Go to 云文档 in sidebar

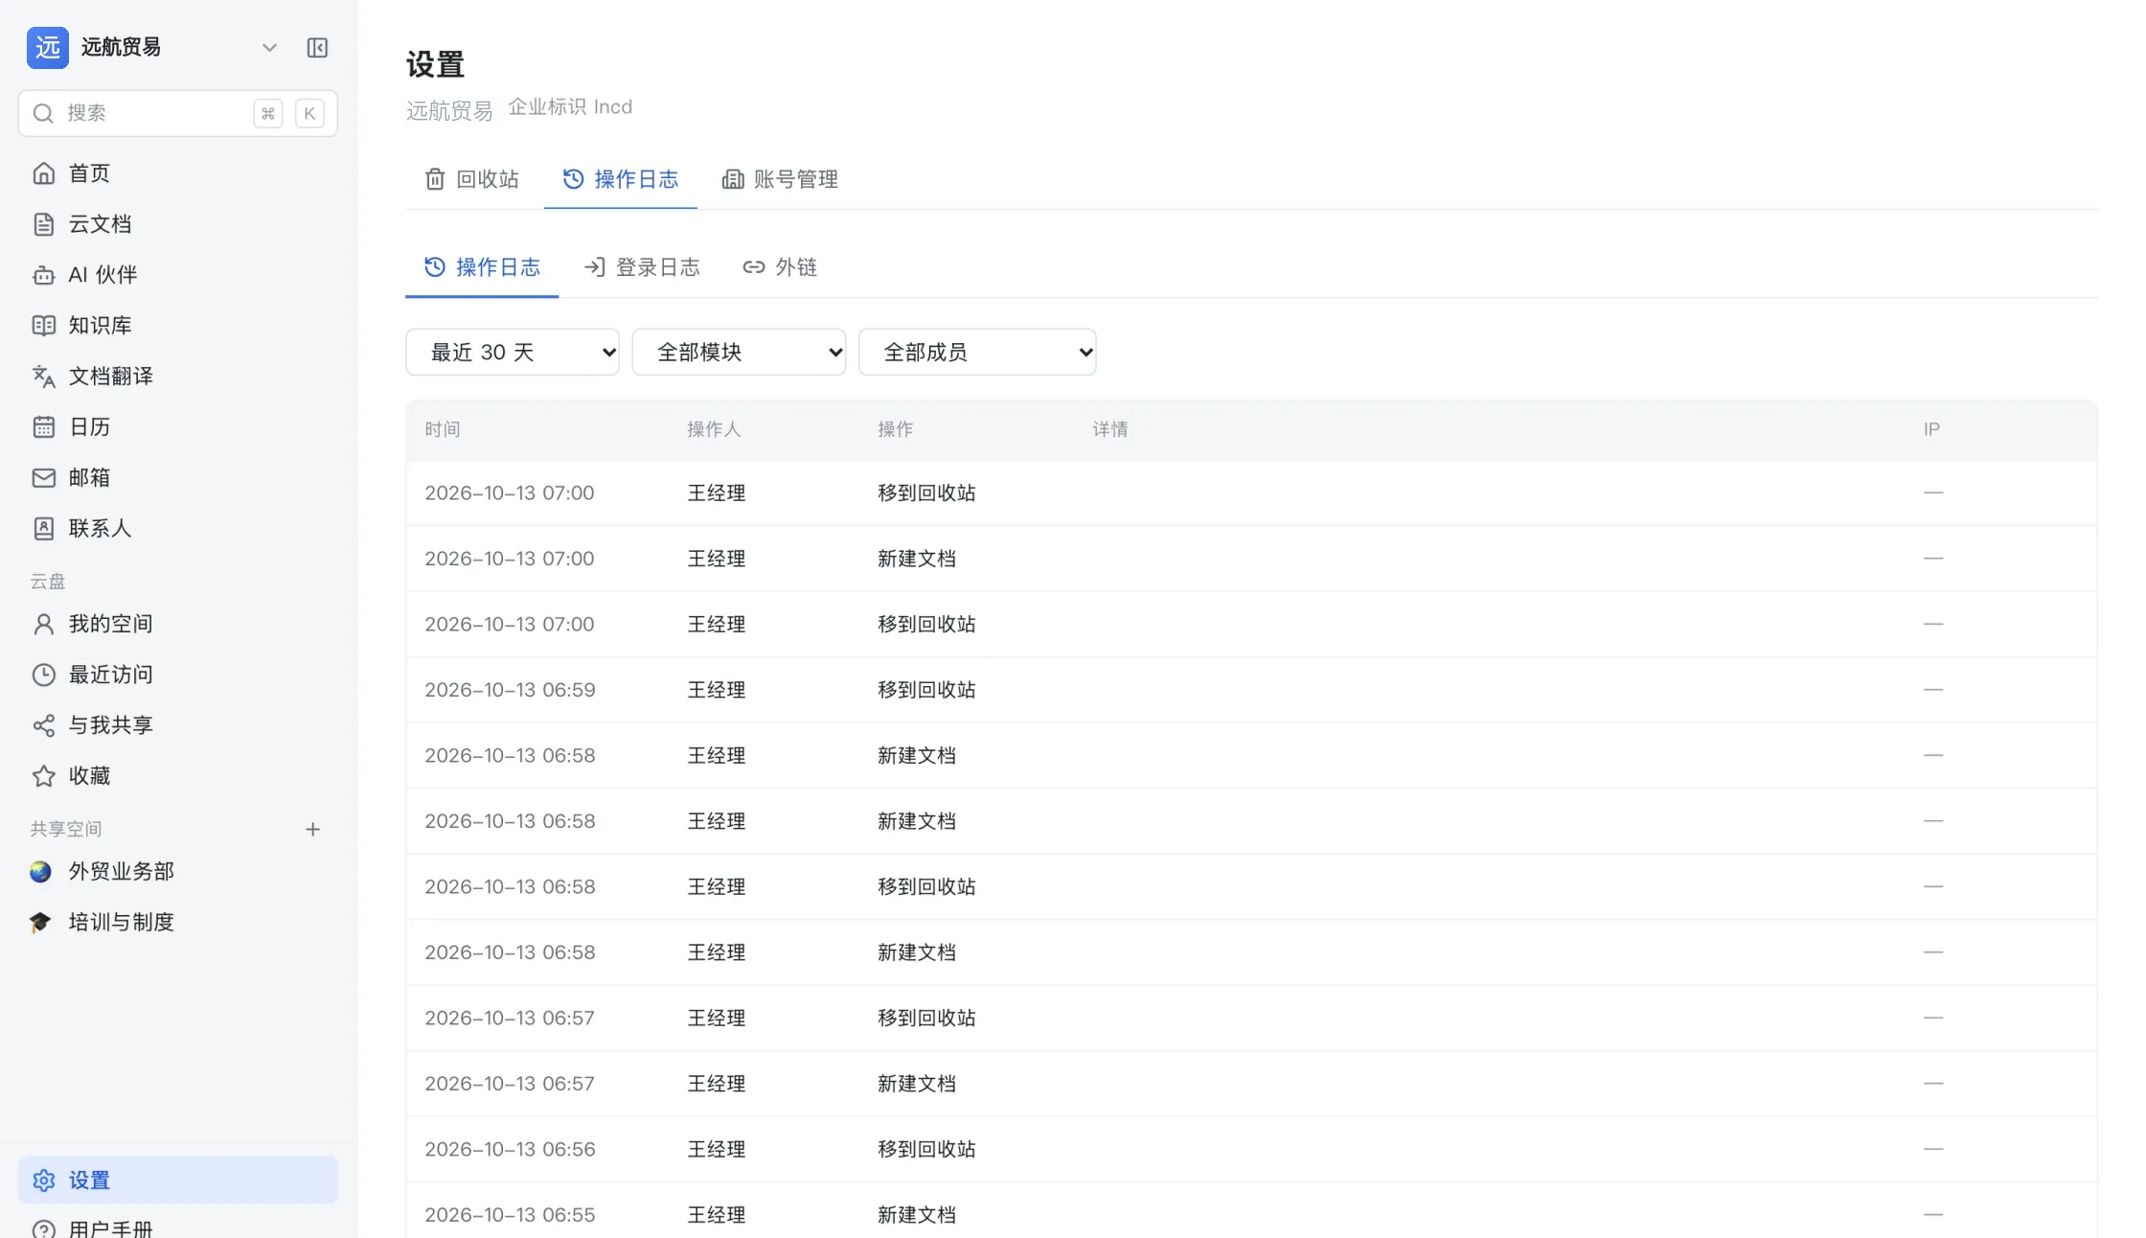click(178, 224)
